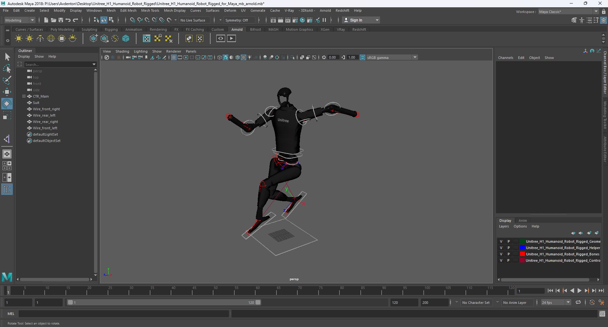Go to end of playback range
The width and height of the screenshot is (608, 327).
(x=601, y=291)
